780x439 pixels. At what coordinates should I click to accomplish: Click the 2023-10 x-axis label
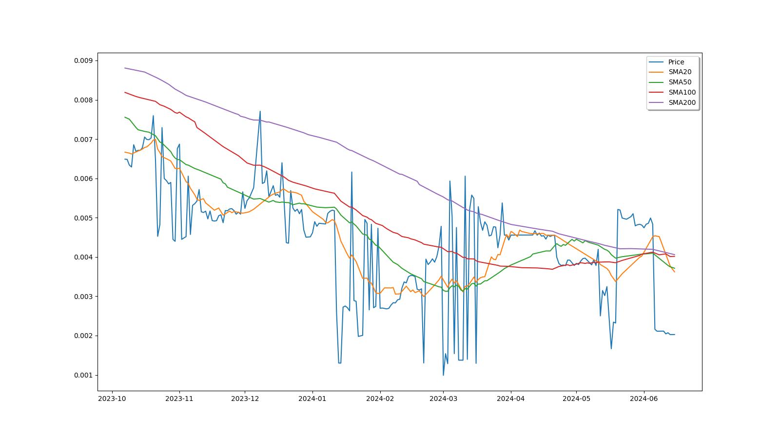tap(113, 399)
